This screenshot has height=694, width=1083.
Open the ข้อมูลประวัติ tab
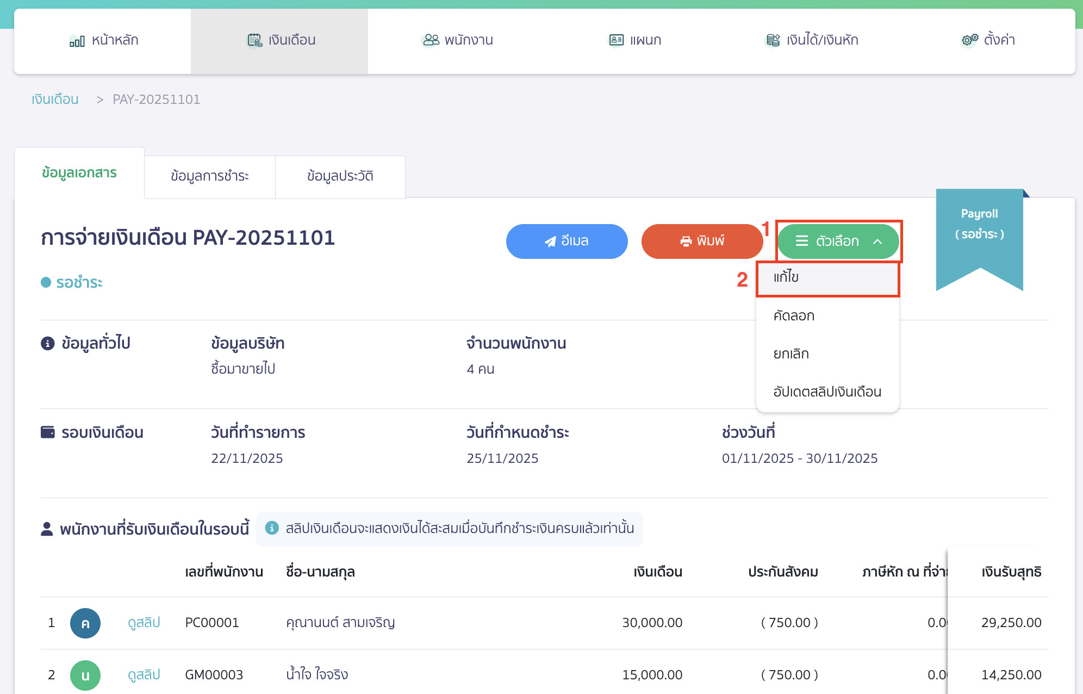tap(340, 176)
